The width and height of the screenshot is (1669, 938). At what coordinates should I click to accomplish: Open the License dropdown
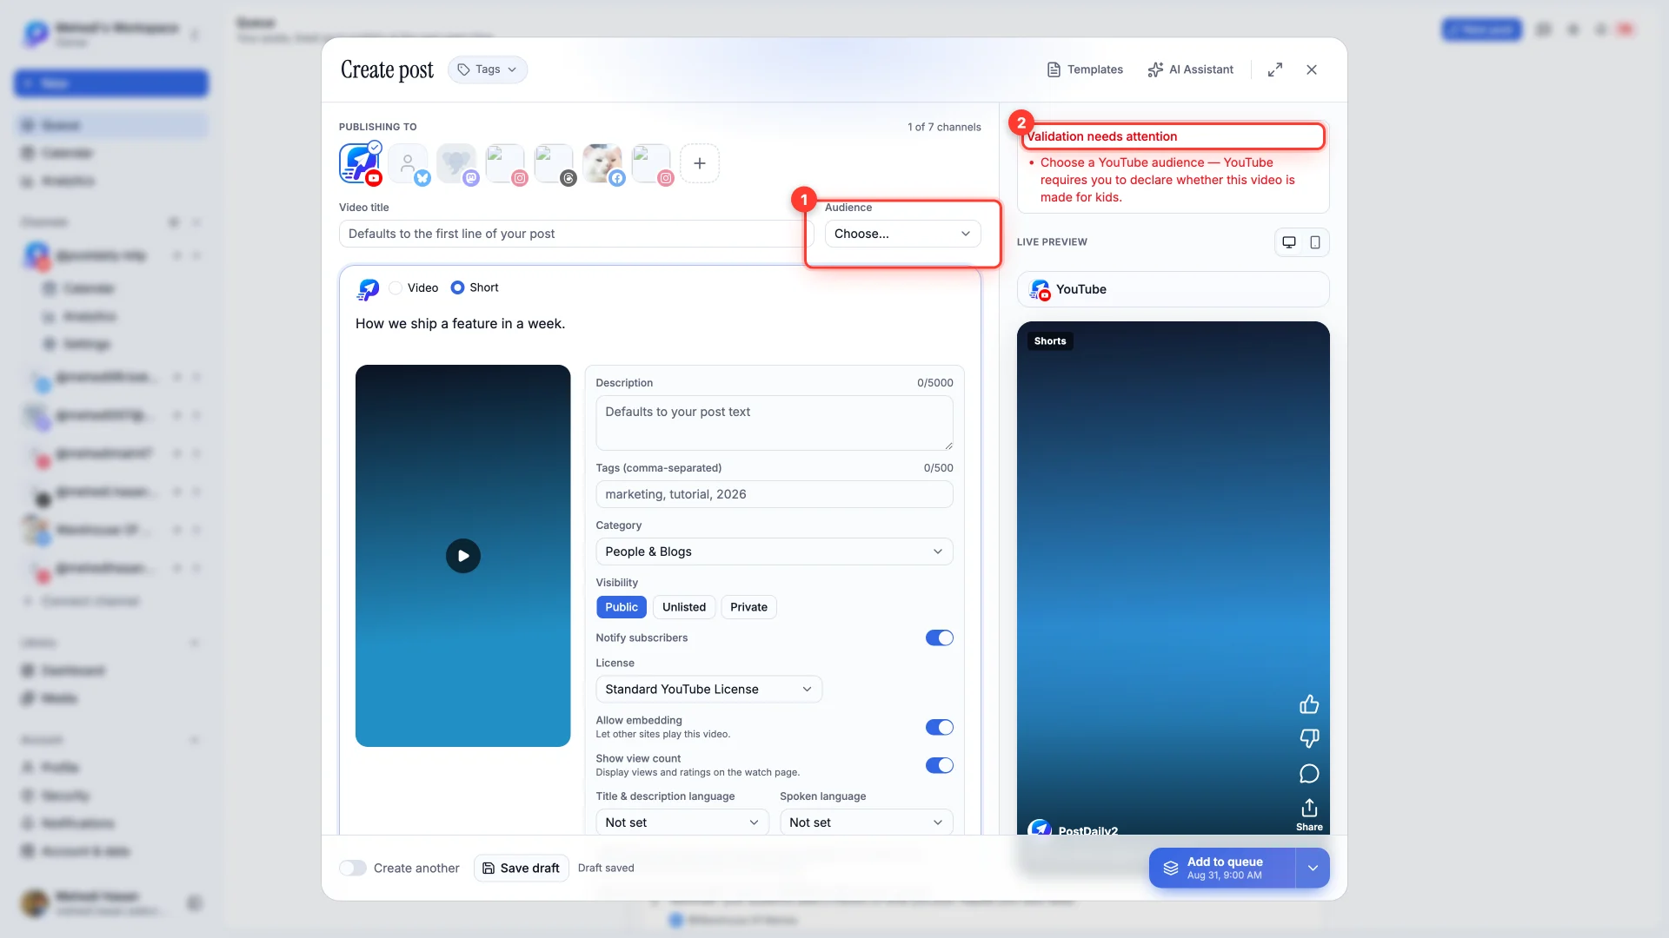tap(708, 690)
